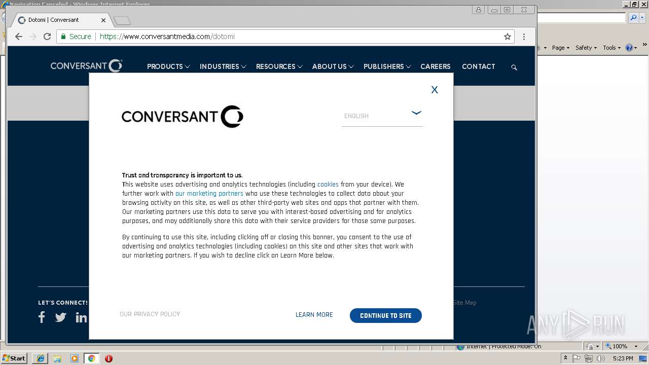The width and height of the screenshot is (649, 365).
Task: Click the Chrome taskbar icon
Action: click(92, 358)
